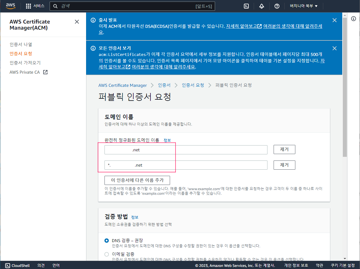Open 쿠키 기본 설정 footer link
Screen dimensions: 360x269
coord(343,265)
